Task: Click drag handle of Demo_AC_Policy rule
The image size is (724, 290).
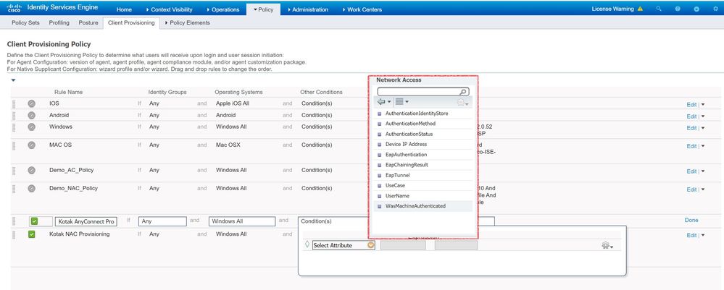Action: [14, 171]
